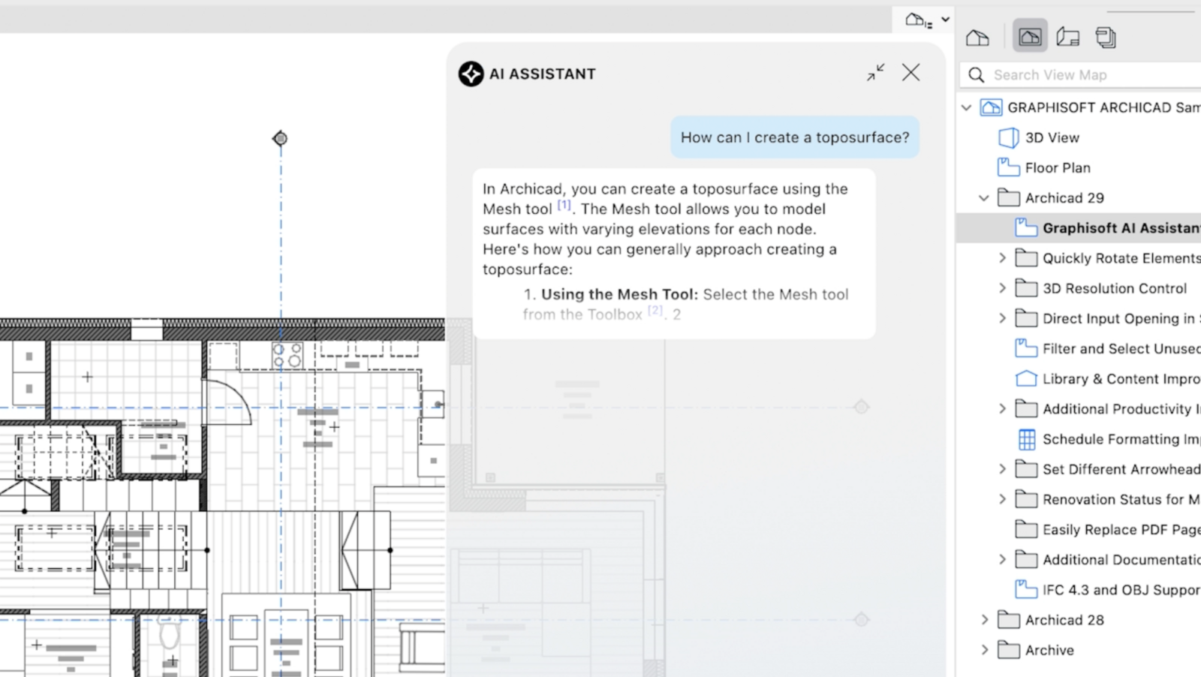Screen dimensions: 1201x677
Task: Open citation link [2] after Toolbox
Action: (x=655, y=310)
